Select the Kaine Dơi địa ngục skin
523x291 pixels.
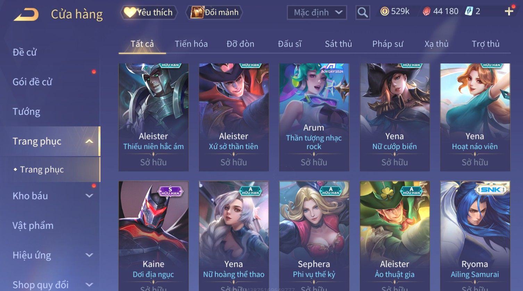(x=153, y=236)
